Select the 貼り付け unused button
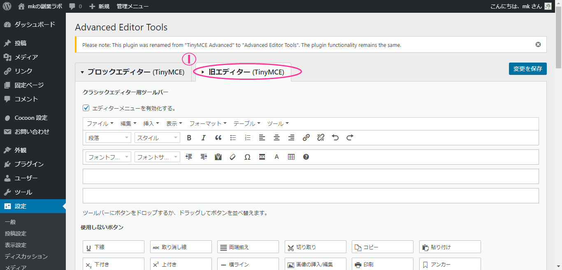The width and height of the screenshot is (562, 270). [x=450, y=247]
